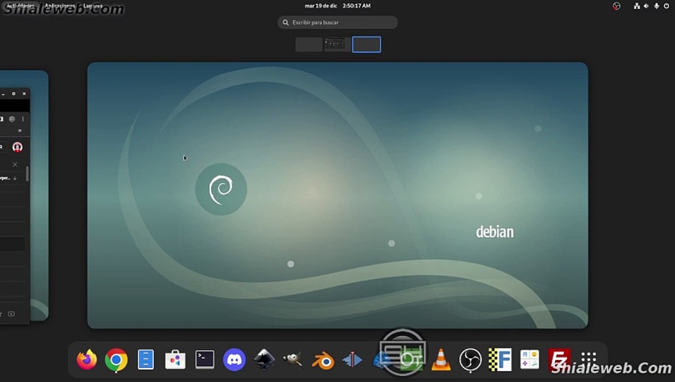Switch to the first workspace thumbnail
The image size is (675, 382).
(309, 45)
